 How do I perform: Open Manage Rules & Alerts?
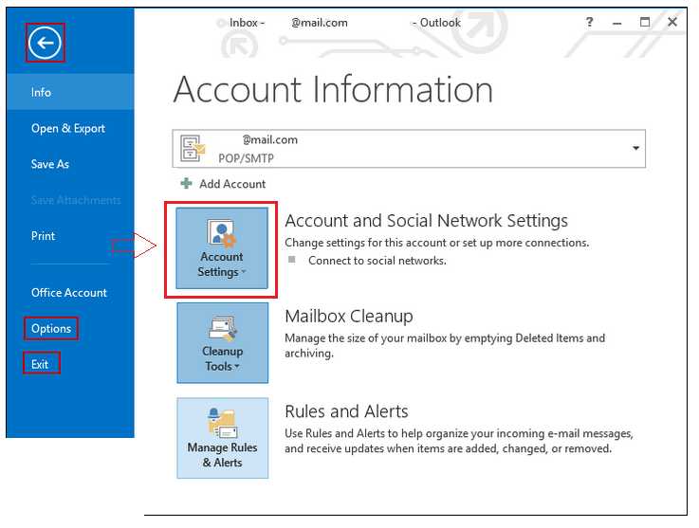[x=223, y=438]
